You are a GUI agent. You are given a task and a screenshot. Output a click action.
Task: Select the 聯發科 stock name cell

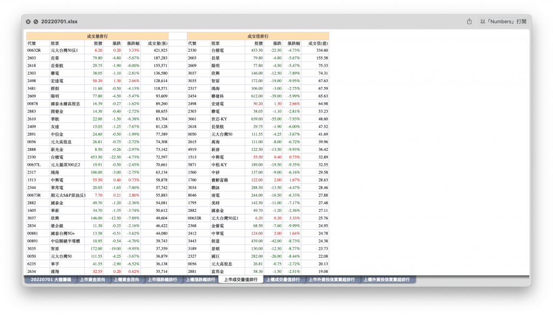point(227,96)
